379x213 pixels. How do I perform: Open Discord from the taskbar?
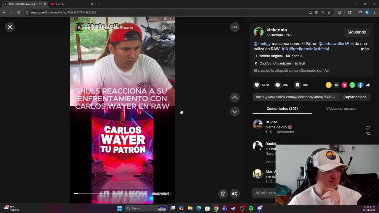260,208
